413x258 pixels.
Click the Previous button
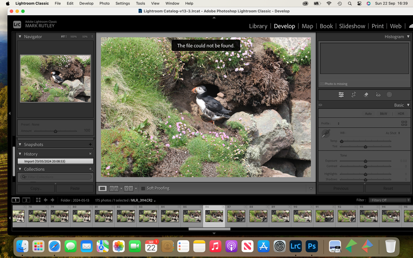(341, 189)
